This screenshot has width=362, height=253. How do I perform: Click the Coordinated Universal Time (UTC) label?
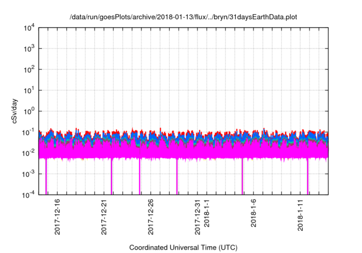click(183, 247)
